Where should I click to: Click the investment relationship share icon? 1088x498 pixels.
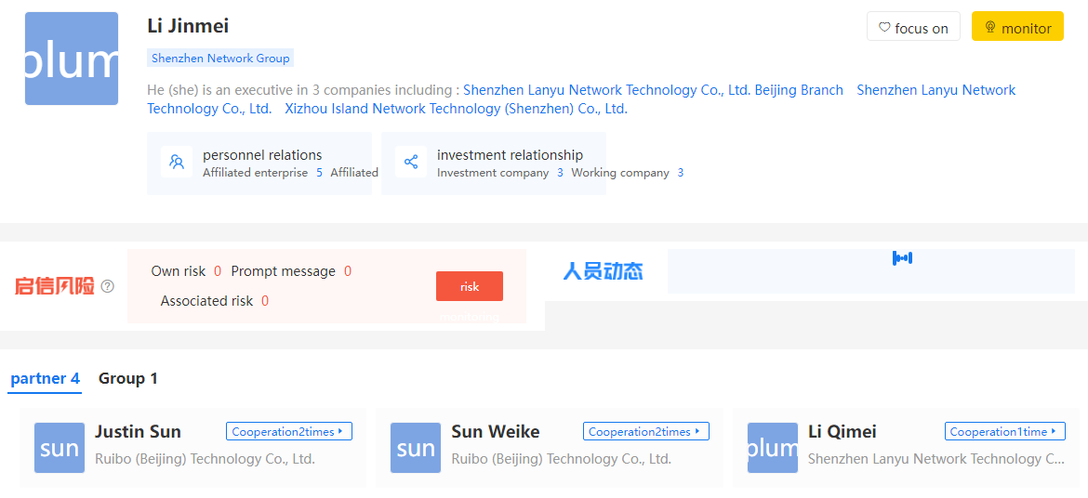pos(411,163)
